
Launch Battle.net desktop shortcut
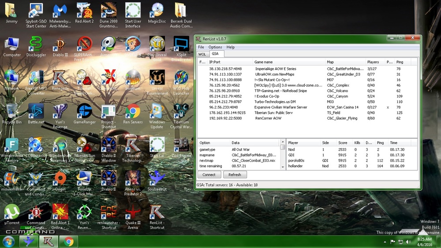(36, 114)
